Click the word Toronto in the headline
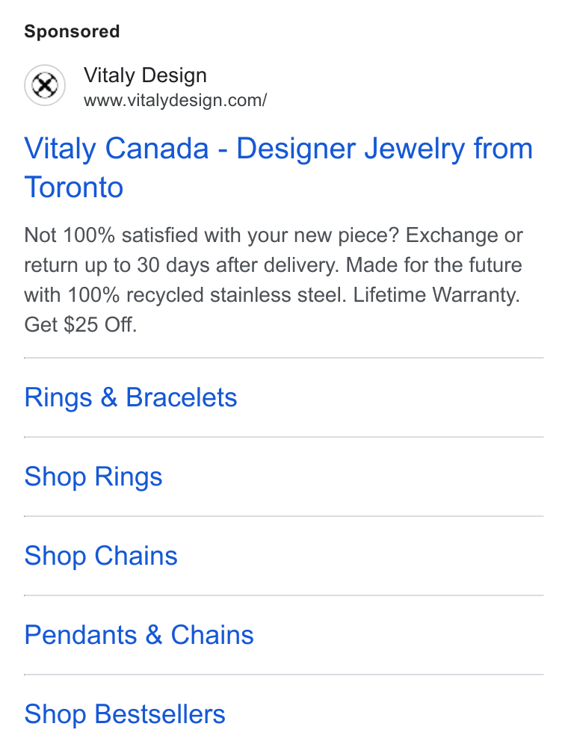The image size is (568, 753). coord(74,187)
